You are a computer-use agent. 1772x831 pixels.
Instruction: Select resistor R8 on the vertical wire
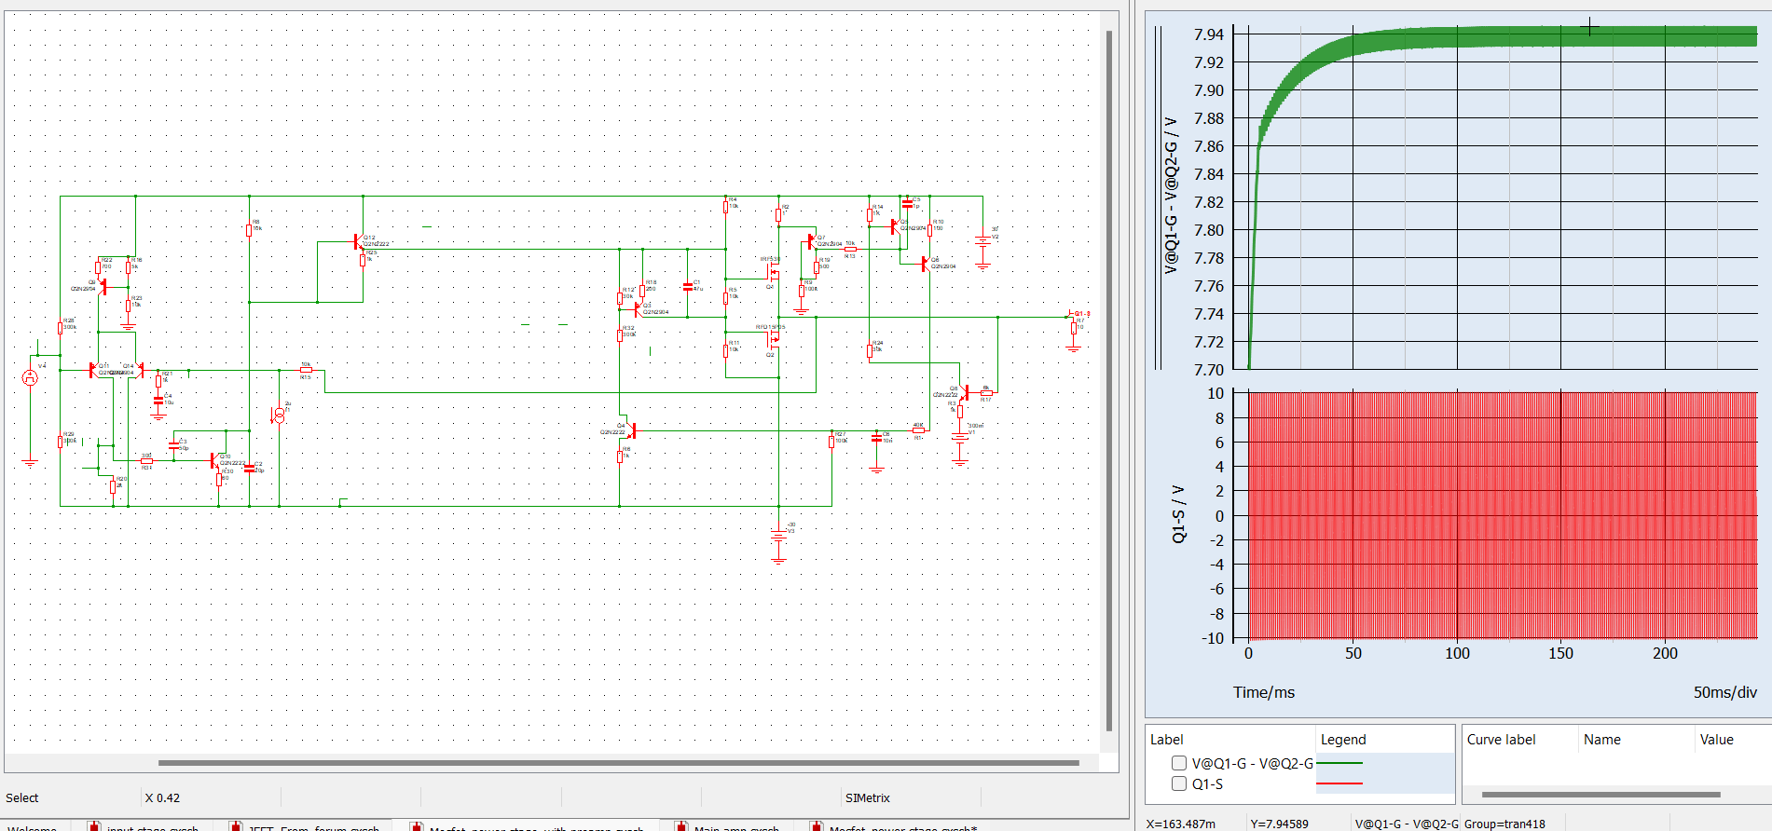(249, 230)
